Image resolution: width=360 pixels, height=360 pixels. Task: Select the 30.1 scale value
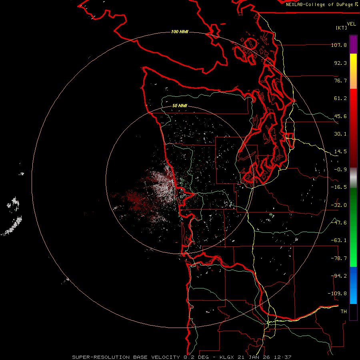tap(340, 134)
